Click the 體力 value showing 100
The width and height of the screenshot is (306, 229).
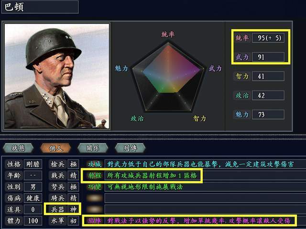[x=33, y=220]
